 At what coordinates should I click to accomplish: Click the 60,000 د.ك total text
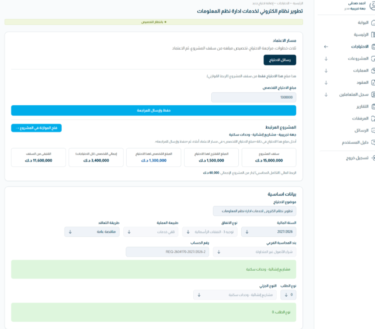[211, 173]
